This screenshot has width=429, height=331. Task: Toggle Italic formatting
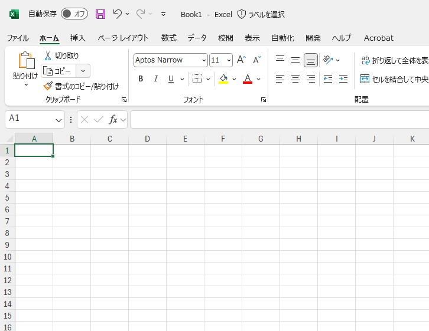[x=155, y=79]
